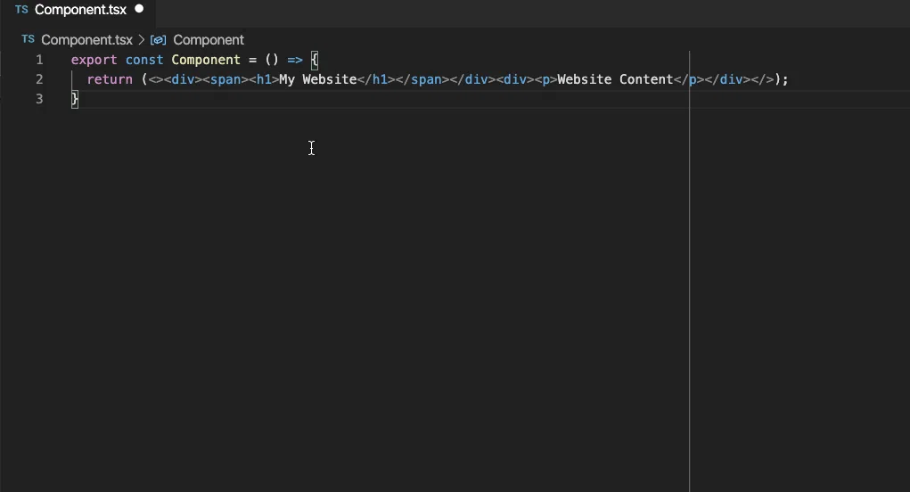
Task: Click the arrow function => operator
Action: pos(295,60)
